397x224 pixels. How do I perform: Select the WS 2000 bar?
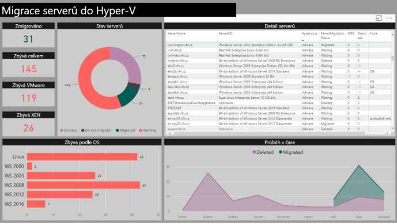pyautogui.click(x=29, y=166)
